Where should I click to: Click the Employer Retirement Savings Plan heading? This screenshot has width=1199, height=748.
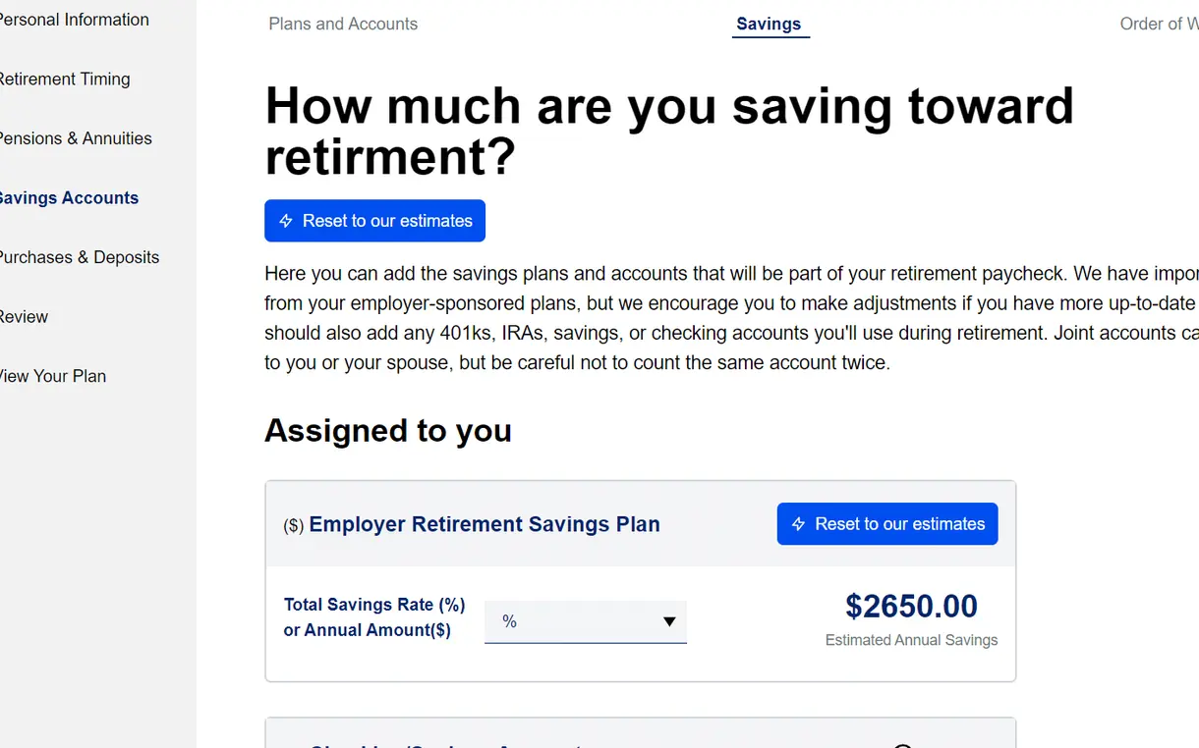tap(485, 524)
